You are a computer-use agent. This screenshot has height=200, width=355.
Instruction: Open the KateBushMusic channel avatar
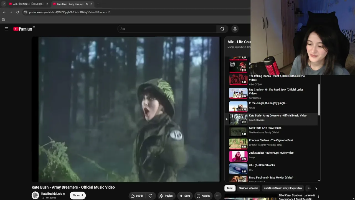click(35, 195)
